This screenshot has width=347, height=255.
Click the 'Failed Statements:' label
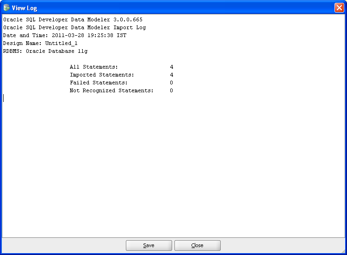[x=99, y=83]
